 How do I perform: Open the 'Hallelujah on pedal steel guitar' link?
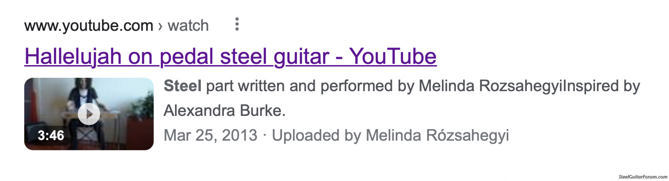pyautogui.click(x=230, y=56)
